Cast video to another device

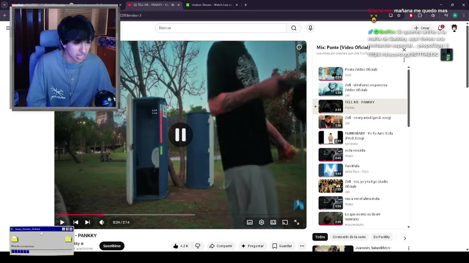pyautogui.click(x=285, y=222)
